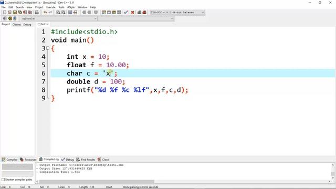Click the Delete profiling information icon

point(144,13)
